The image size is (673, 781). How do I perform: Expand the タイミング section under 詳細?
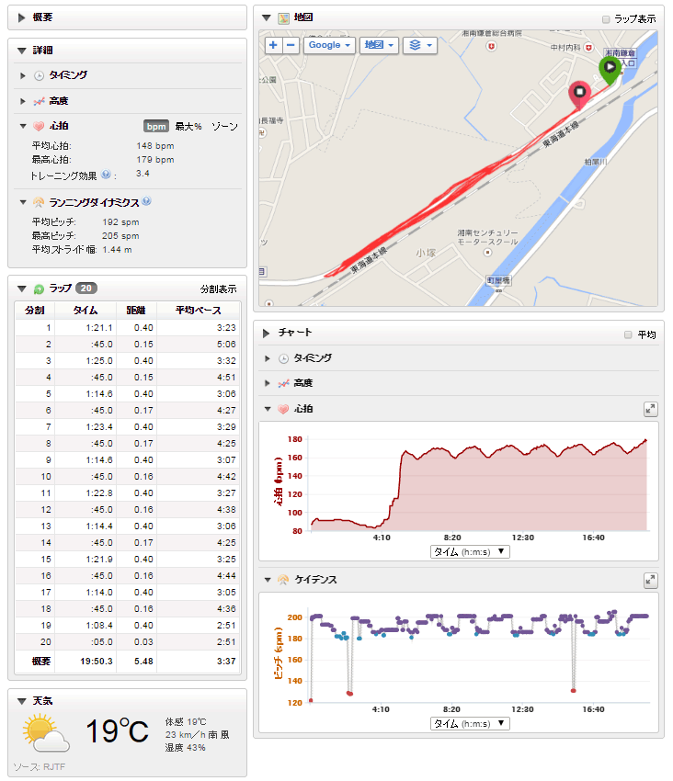(24, 75)
